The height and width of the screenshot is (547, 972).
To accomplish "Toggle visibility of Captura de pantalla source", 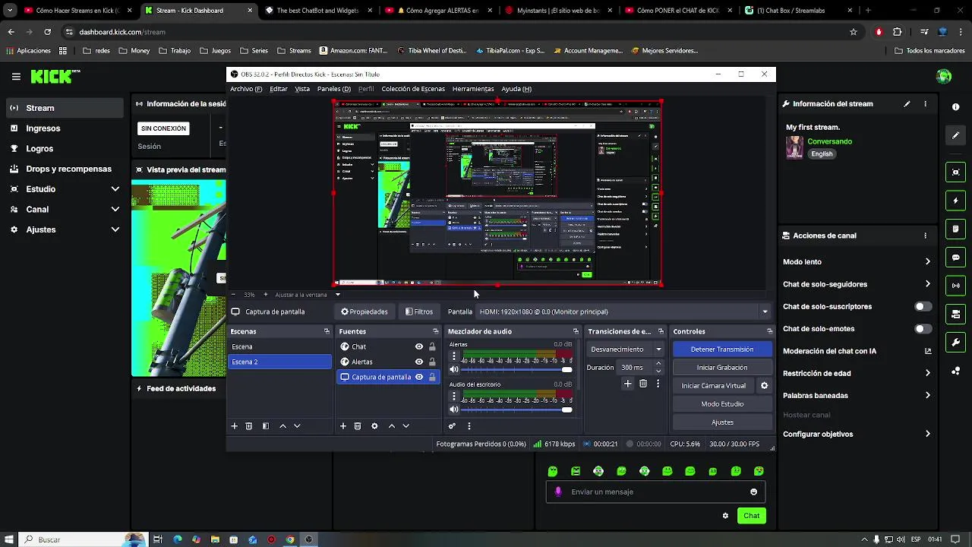I will pos(418,377).
